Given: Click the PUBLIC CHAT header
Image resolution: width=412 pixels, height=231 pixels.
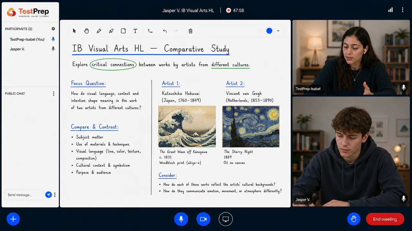Looking at the screenshot, I should (x=15, y=94).
